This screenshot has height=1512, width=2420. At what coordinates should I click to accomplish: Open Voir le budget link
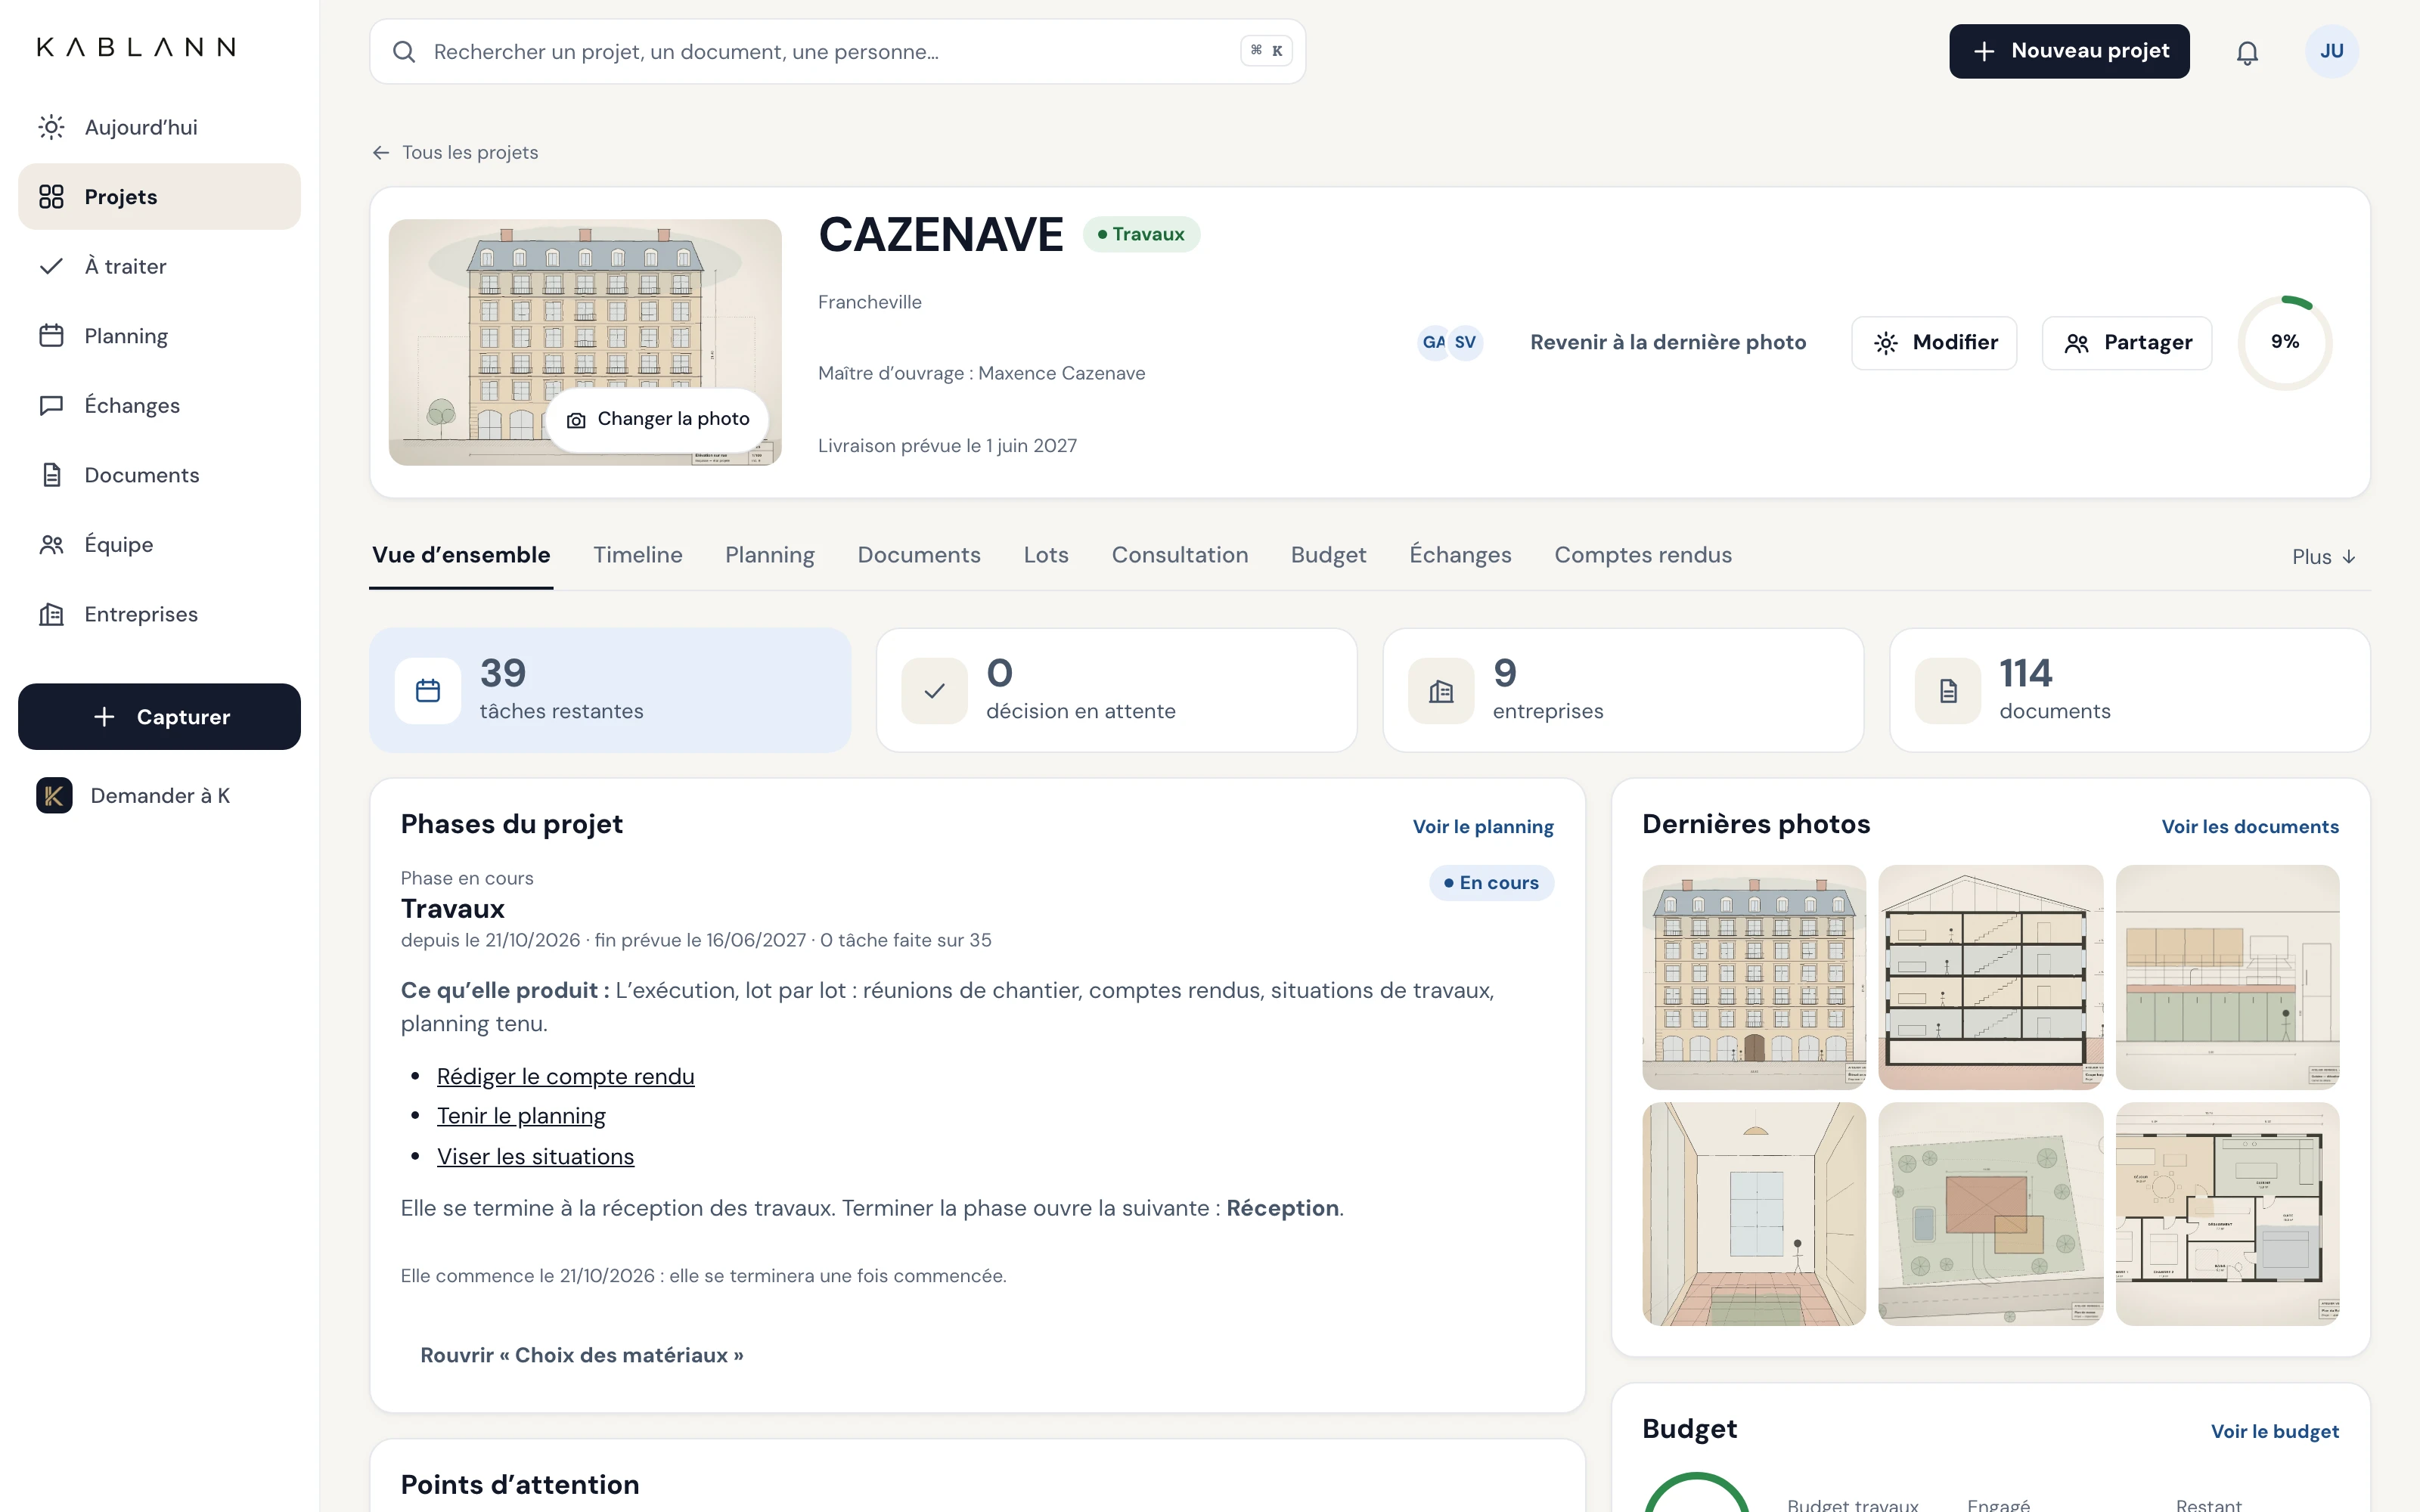tap(2275, 1432)
